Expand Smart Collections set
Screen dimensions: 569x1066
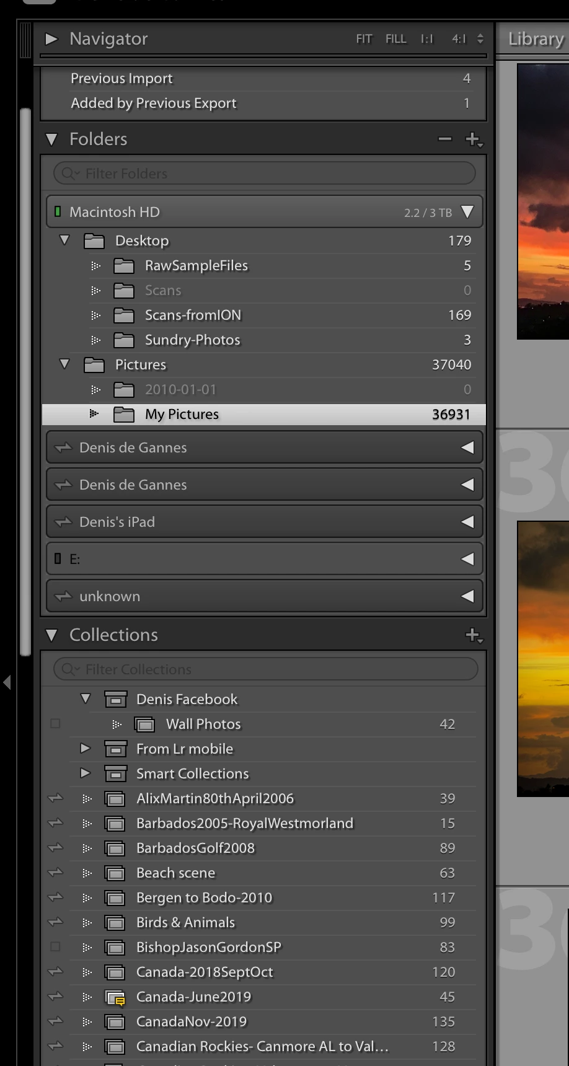tap(86, 773)
